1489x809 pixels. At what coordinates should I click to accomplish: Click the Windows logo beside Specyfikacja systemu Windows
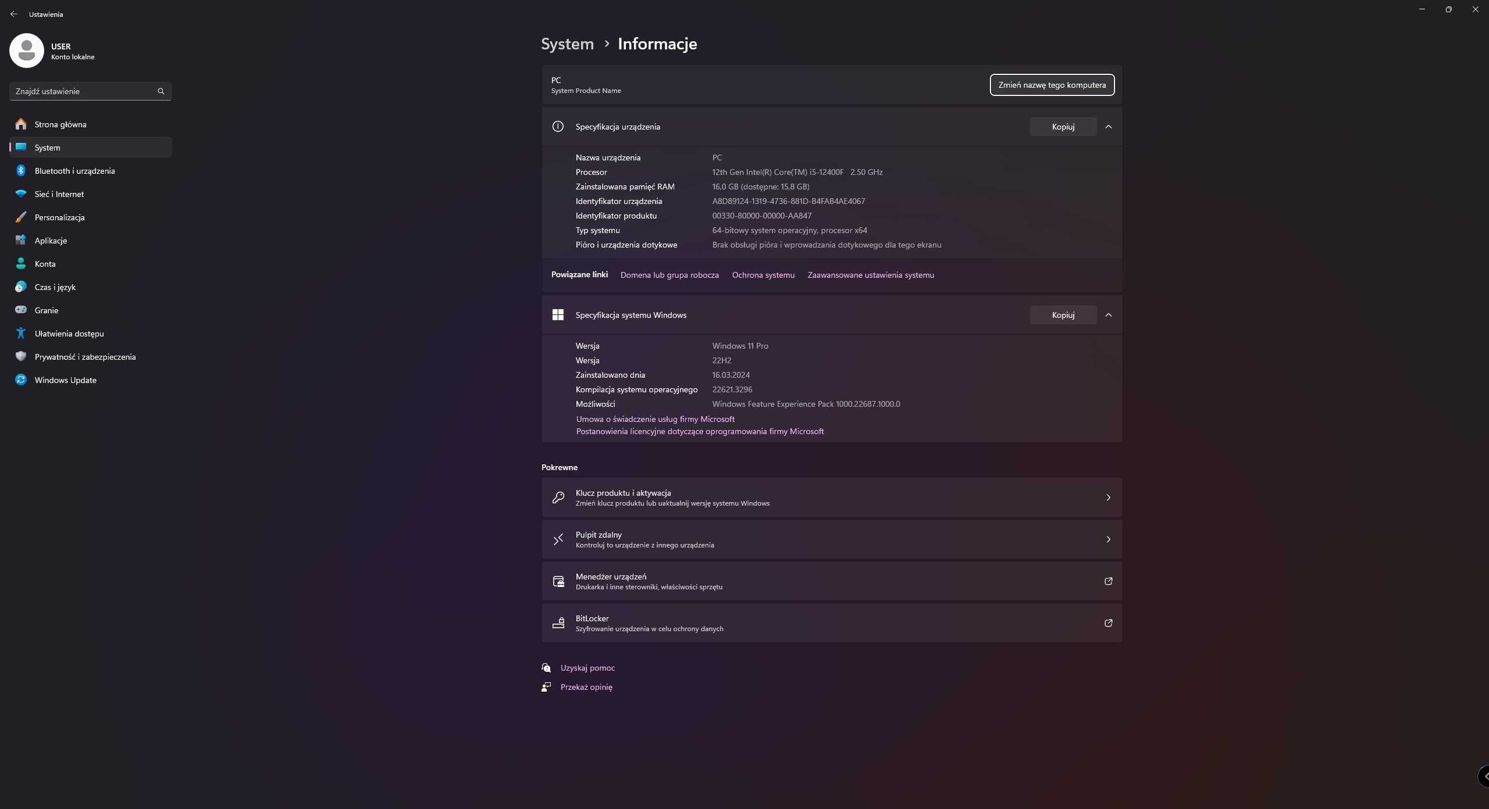point(558,314)
